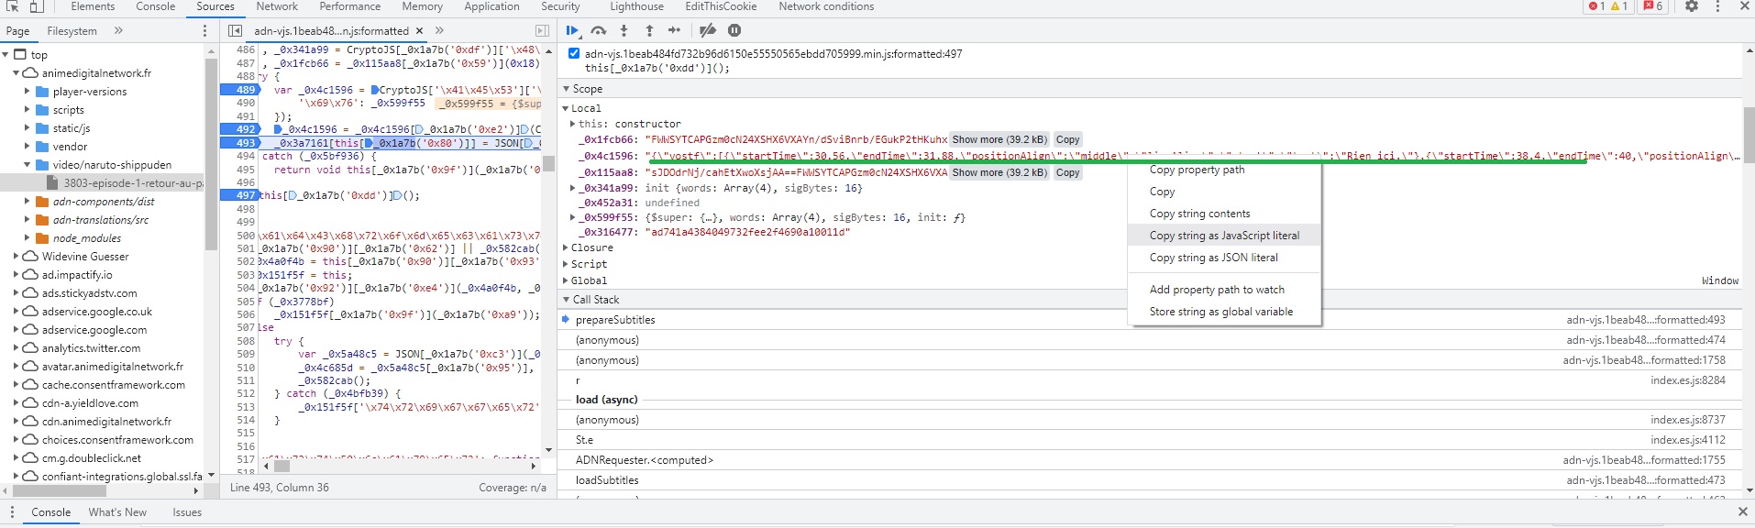Switch to the Network tab

pyautogui.click(x=277, y=6)
